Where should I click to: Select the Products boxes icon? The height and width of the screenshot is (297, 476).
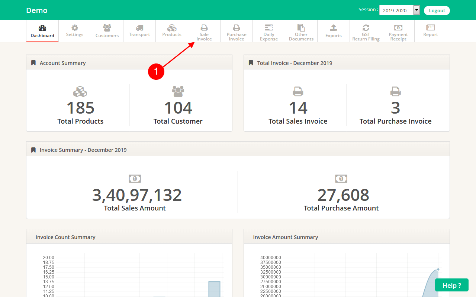[x=172, y=28]
